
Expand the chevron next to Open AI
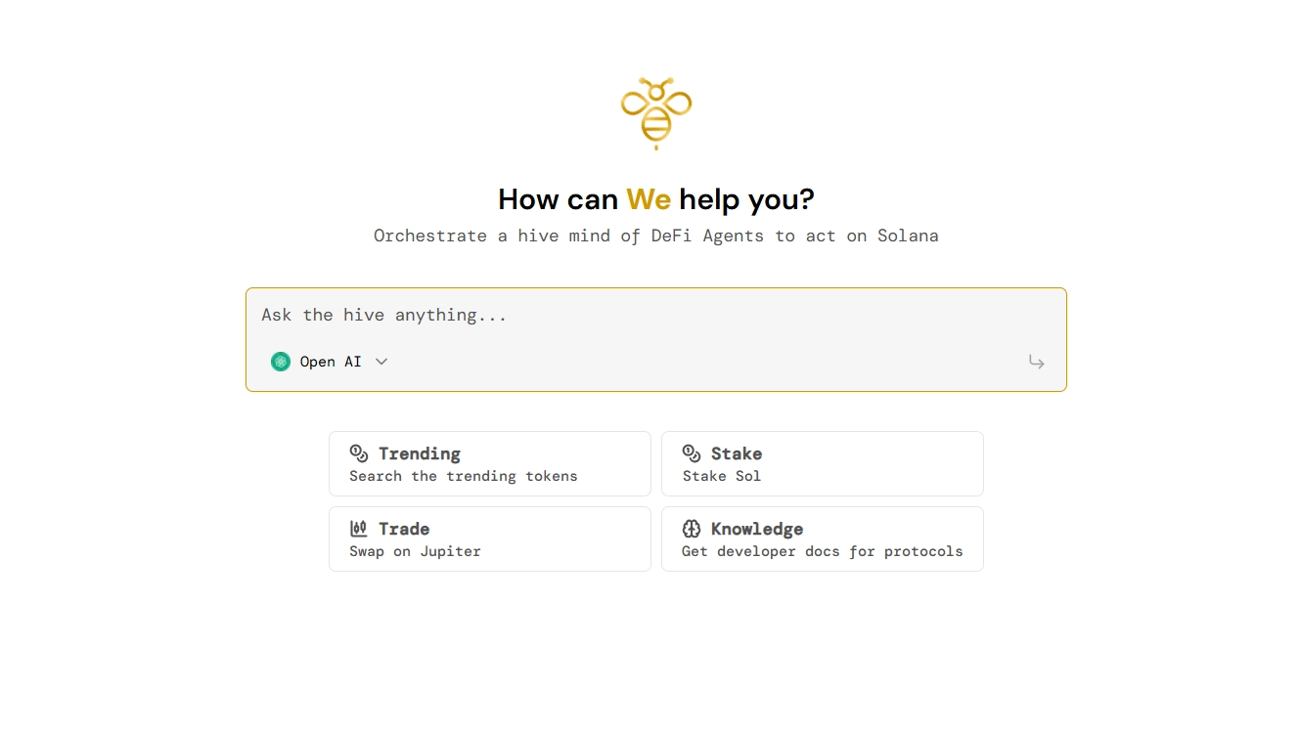click(x=381, y=362)
